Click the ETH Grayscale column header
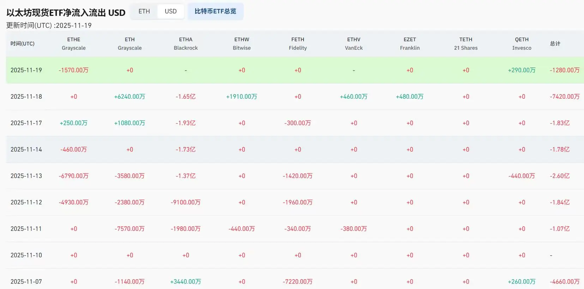Screen dimensions: 584x289 click(130, 44)
